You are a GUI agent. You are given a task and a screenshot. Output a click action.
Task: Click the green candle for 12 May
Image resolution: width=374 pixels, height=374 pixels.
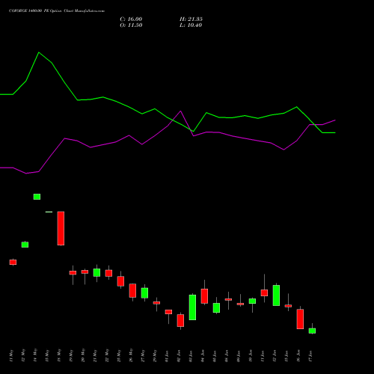[25, 245]
